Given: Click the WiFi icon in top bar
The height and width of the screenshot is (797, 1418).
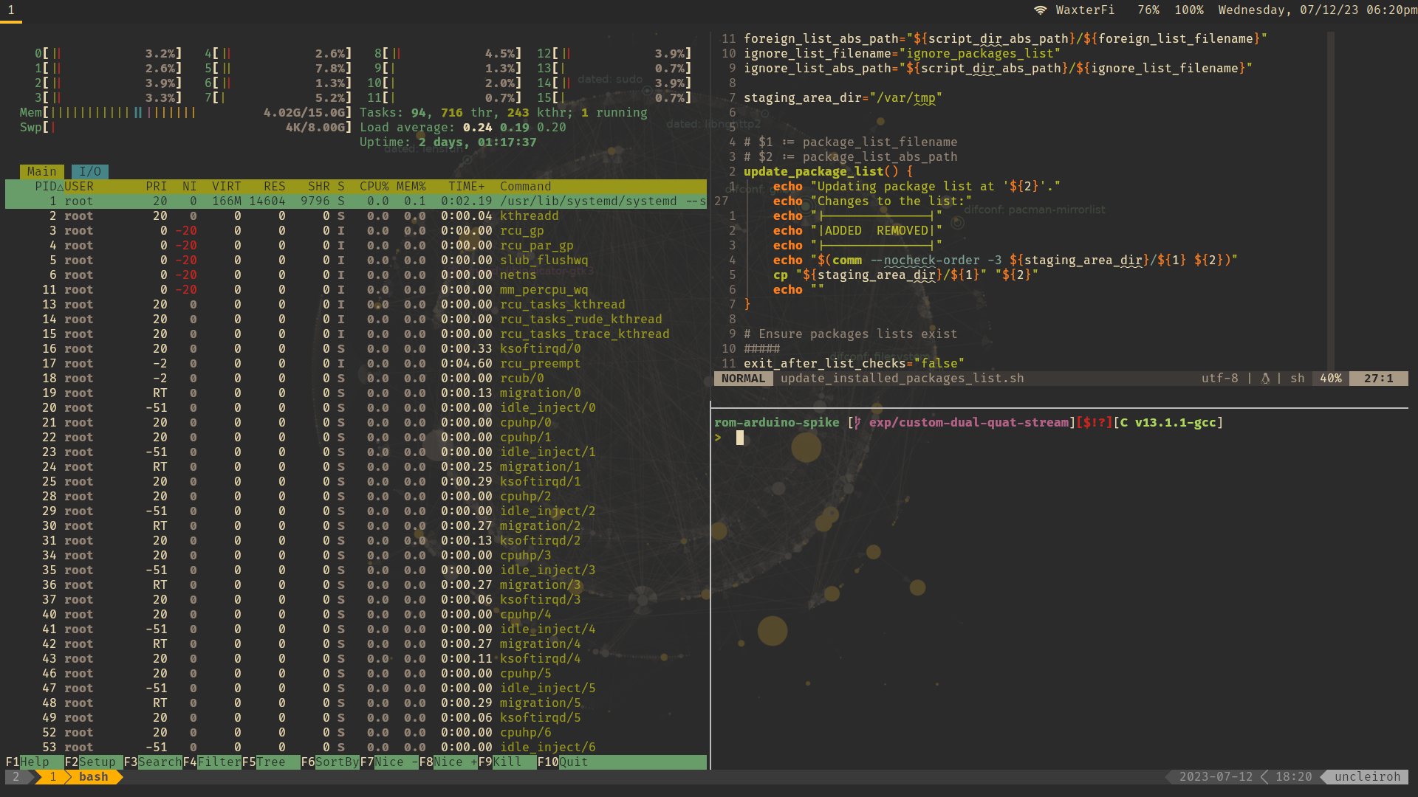Looking at the screenshot, I should 1040,10.
